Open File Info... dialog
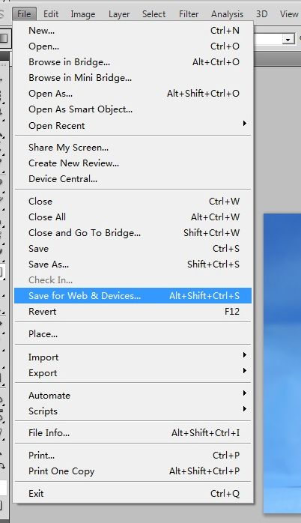301x523 pixels. pyautogui.click(x=133, y=432)
